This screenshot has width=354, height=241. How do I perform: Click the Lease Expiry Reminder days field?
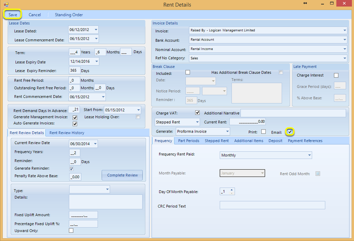[75, 71]
